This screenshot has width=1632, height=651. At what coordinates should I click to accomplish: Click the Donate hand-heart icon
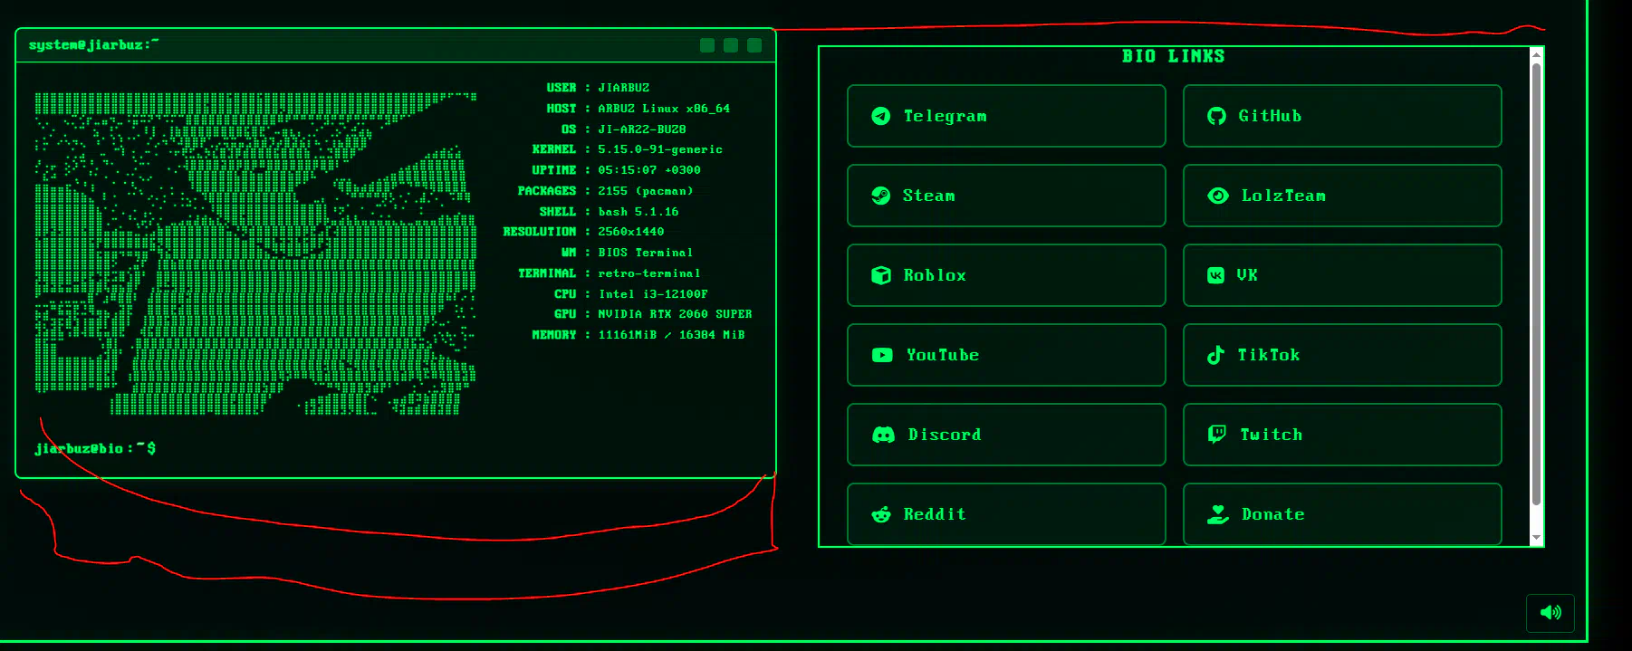coord(1218,514)
